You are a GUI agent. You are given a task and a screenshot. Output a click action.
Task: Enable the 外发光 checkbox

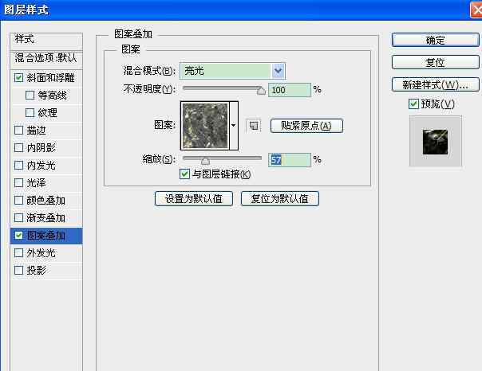coord(18,252)
